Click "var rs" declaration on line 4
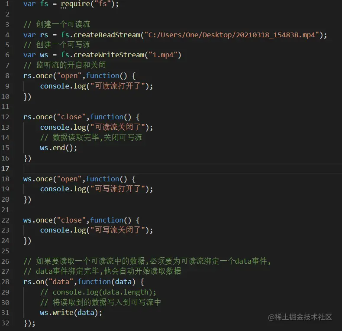Image resolution: width=342 pixels, height=331 pixels. (36, 35)
